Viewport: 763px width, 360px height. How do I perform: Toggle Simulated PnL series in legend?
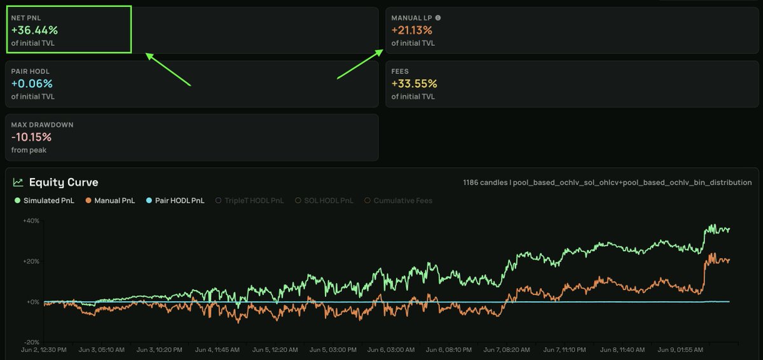coord(46,200)
